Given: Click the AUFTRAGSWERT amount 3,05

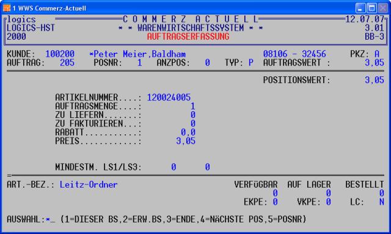Looking at the screenshot, I should tap(375, 62).
